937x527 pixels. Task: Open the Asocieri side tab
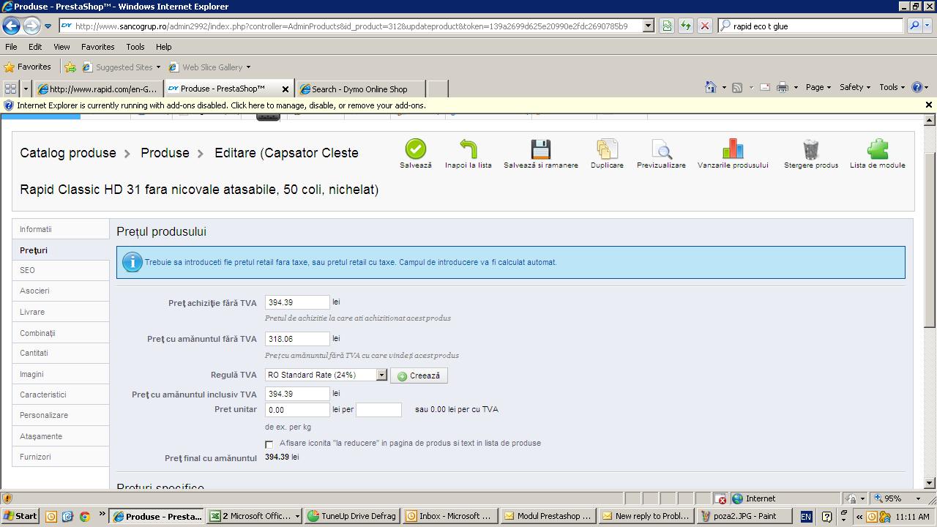[61, 291]
